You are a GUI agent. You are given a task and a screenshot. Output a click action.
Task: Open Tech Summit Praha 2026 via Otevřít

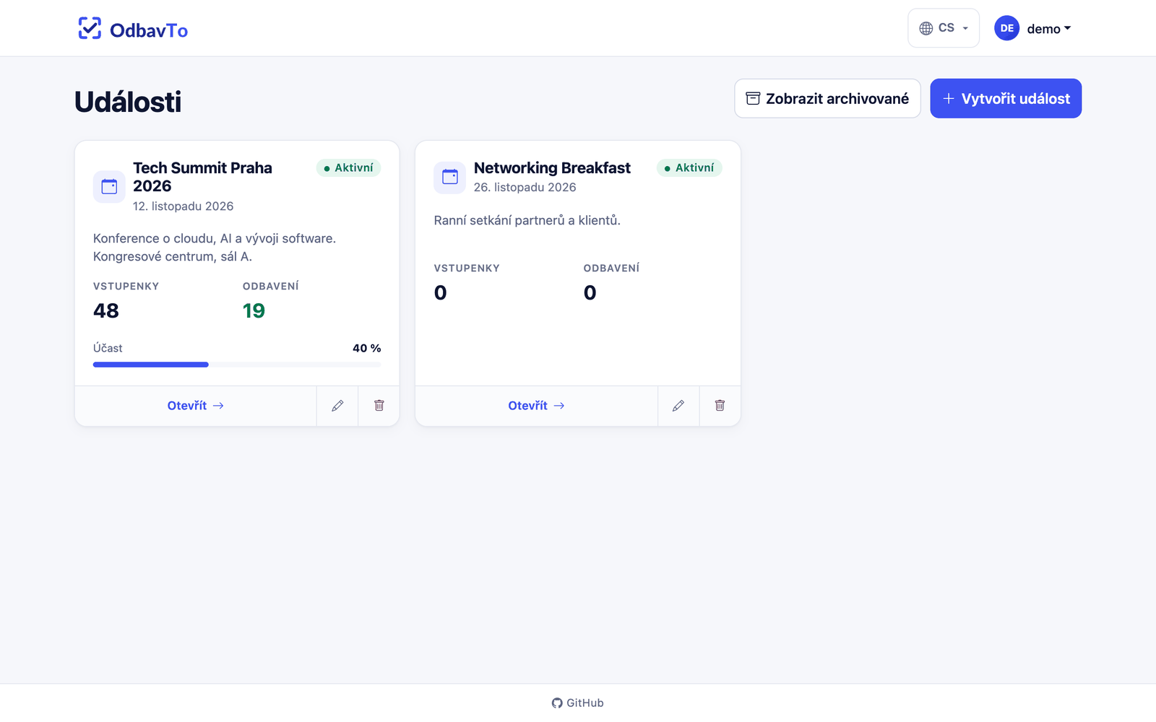(196, 406)
